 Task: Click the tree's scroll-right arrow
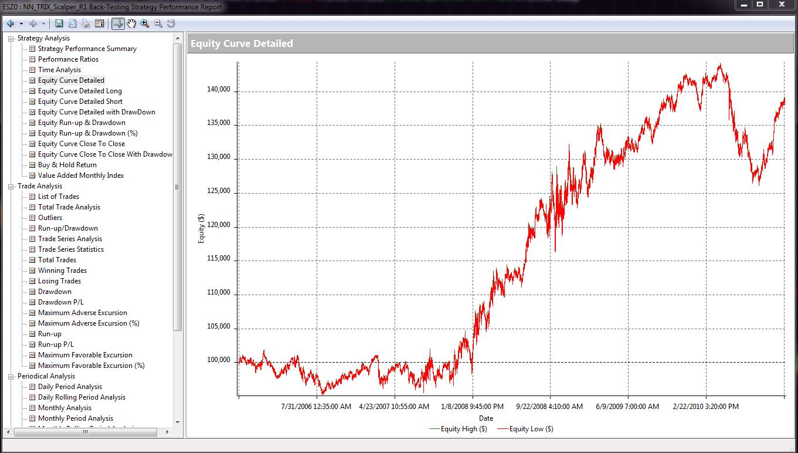click(x=168, y=432)
